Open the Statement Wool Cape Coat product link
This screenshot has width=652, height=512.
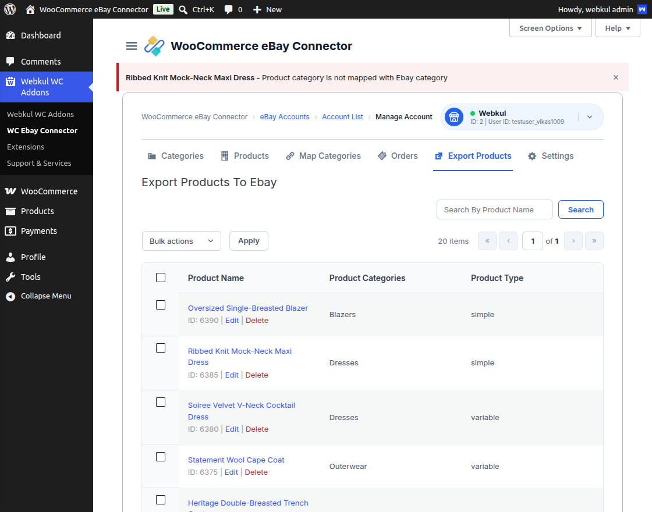tap(236, 460)
